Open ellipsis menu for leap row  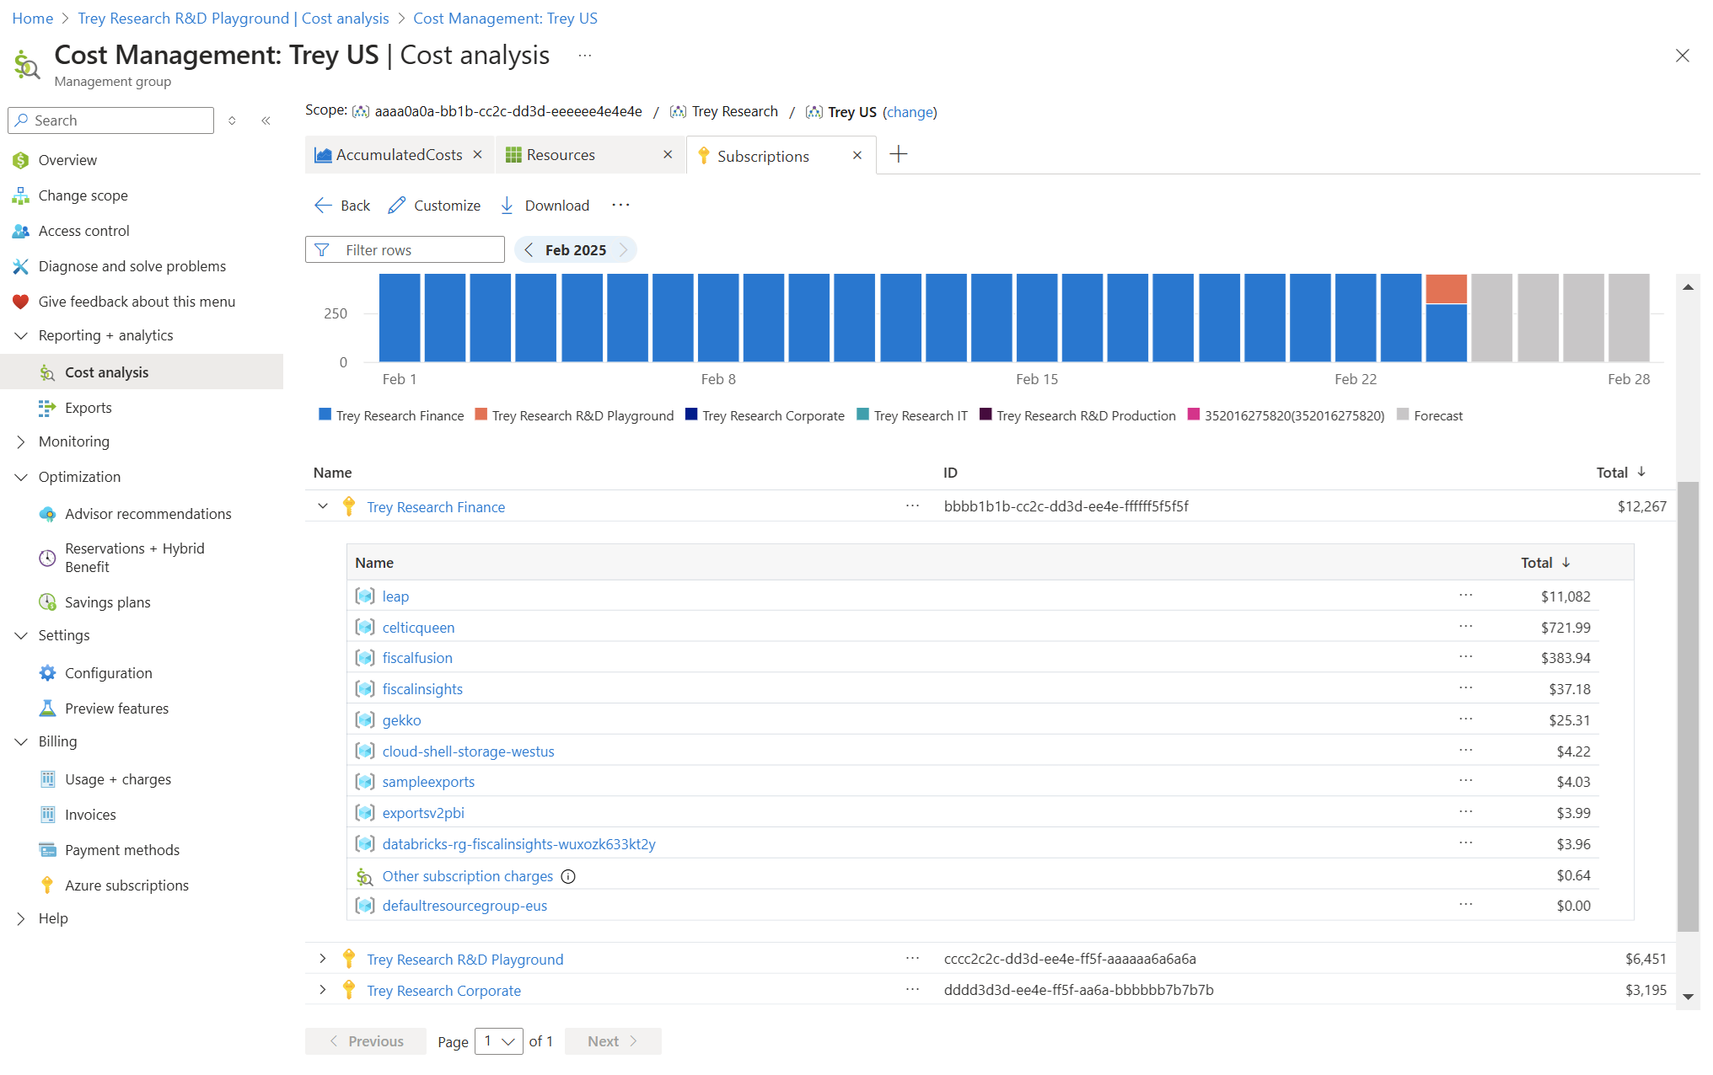pyautogui.click(x=1466, y=596)
